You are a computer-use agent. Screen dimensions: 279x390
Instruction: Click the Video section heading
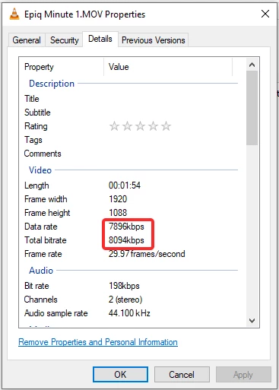pos(40,170)
